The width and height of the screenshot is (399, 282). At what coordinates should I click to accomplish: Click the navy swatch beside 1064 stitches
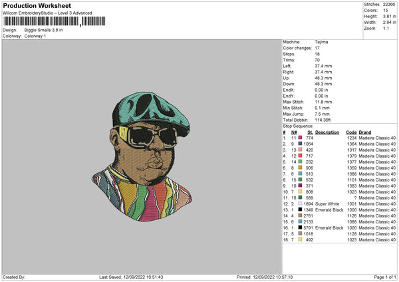coord(301,144)
